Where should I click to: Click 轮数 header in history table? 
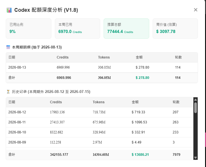(x=176, y=102)
